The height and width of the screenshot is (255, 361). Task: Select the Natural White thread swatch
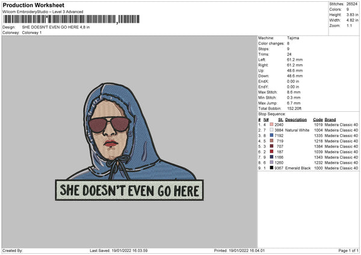pos(272,130)
